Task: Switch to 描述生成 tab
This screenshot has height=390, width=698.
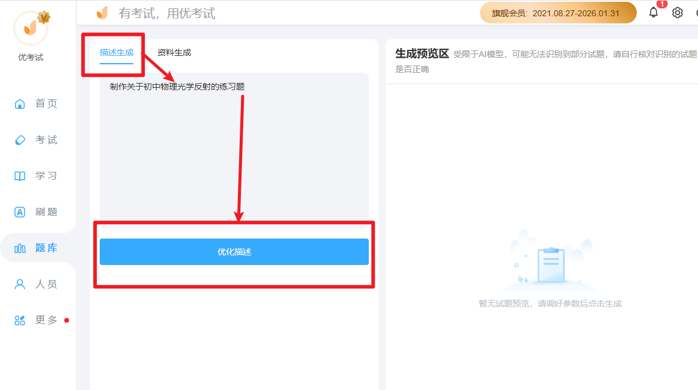Action: 116,52
